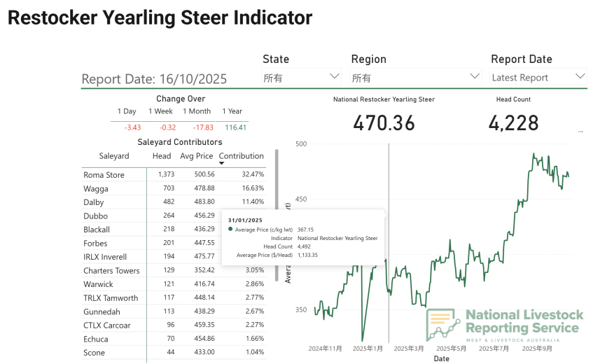607x364 pixels.
Task: Click the Scone saleyard row
Action: [94, 353]
